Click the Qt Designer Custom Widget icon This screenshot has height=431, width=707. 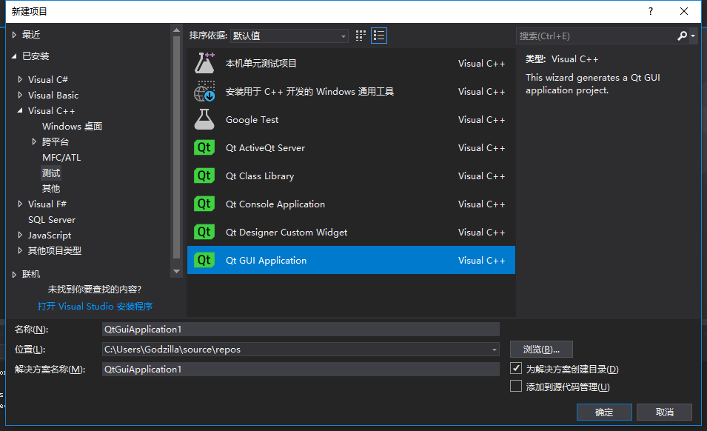[204, 233]
